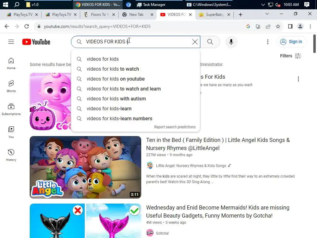Image resolution: width=317 pixels, height=238 pixels.
Task: Open the C:\Windows\System3... taskbar window
Action: (x=209, y=4)
